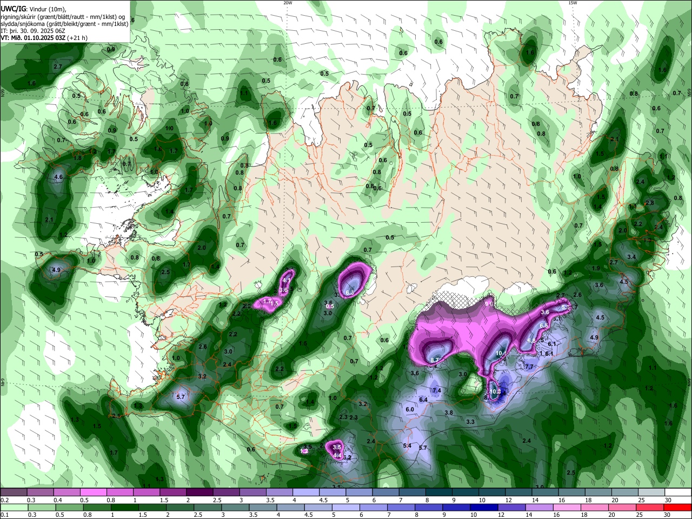Click the 1.9 precipitation value
This screenshot has width=692, height=519.
(596, 268)
